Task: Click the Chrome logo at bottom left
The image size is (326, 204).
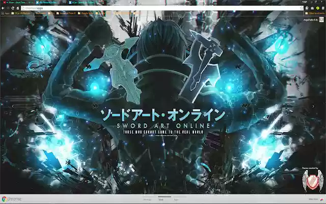Action: [11, 199]
